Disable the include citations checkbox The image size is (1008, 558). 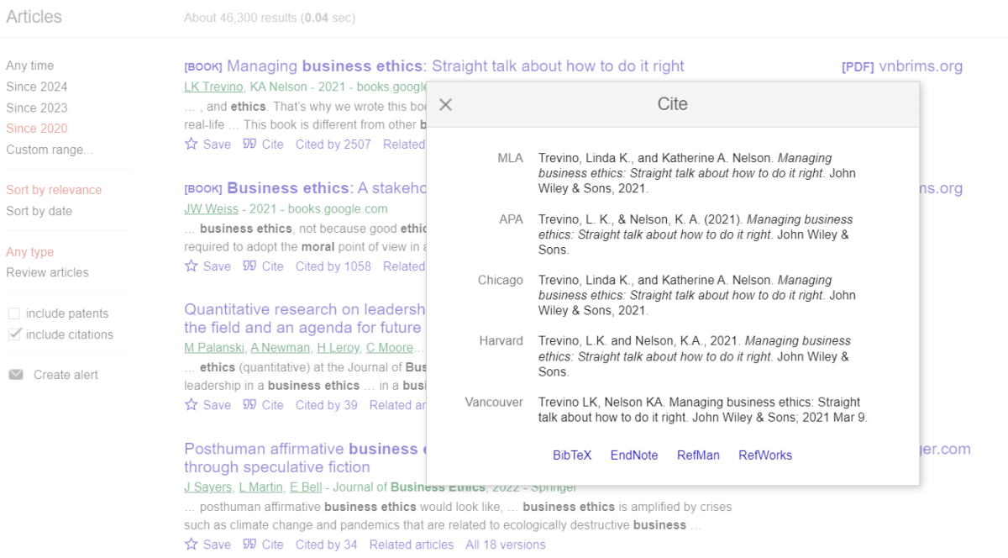click(x=14, y=333)
